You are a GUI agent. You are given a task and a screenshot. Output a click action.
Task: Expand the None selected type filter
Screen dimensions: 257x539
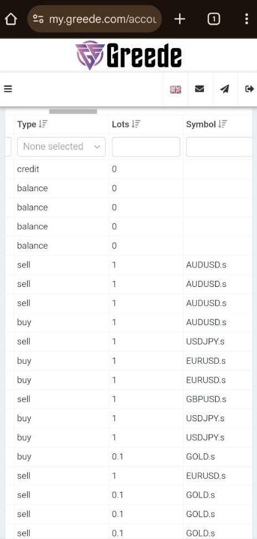click(x=61, y=147)
